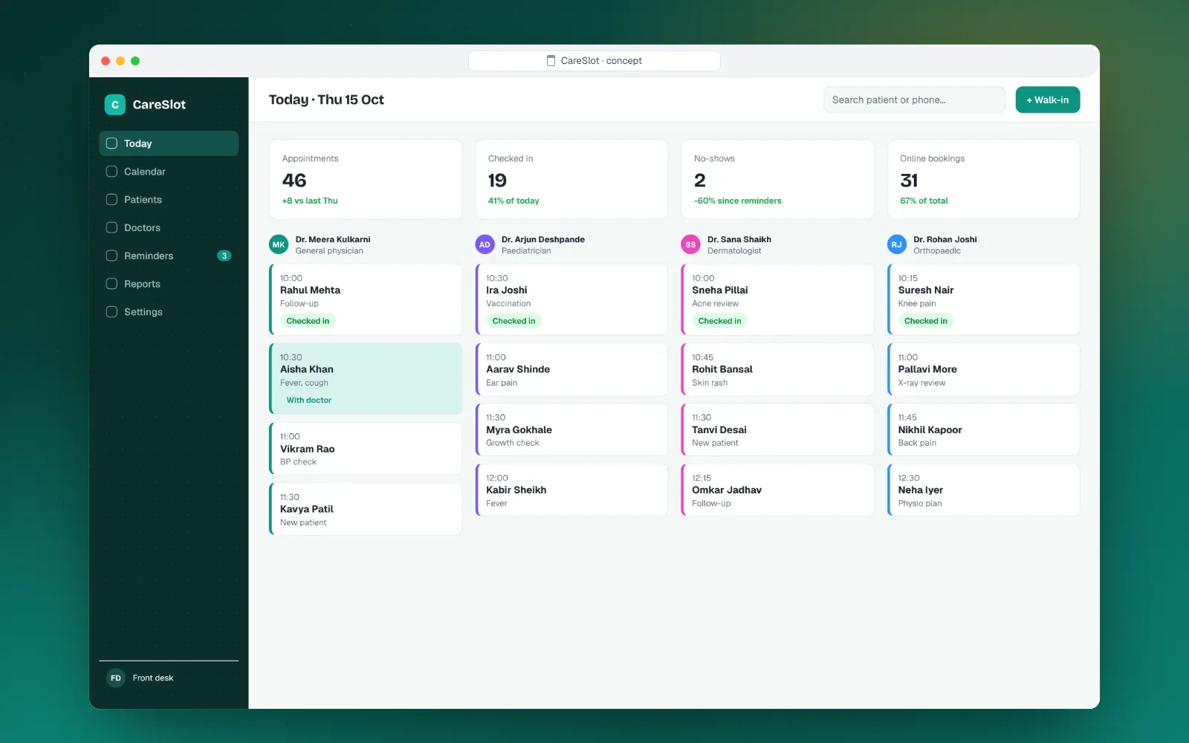Click the Reminders sidebar icon
The height and width of the screenshot is (743, 1189).
click(111, 256)
